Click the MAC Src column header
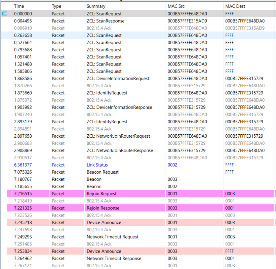The image size is (276, 269). [x=176, y=6]
